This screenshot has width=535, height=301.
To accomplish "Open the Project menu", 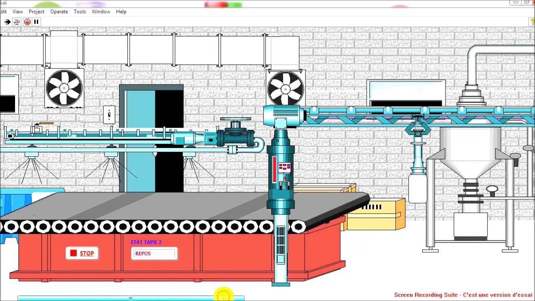I will point(36,12).
